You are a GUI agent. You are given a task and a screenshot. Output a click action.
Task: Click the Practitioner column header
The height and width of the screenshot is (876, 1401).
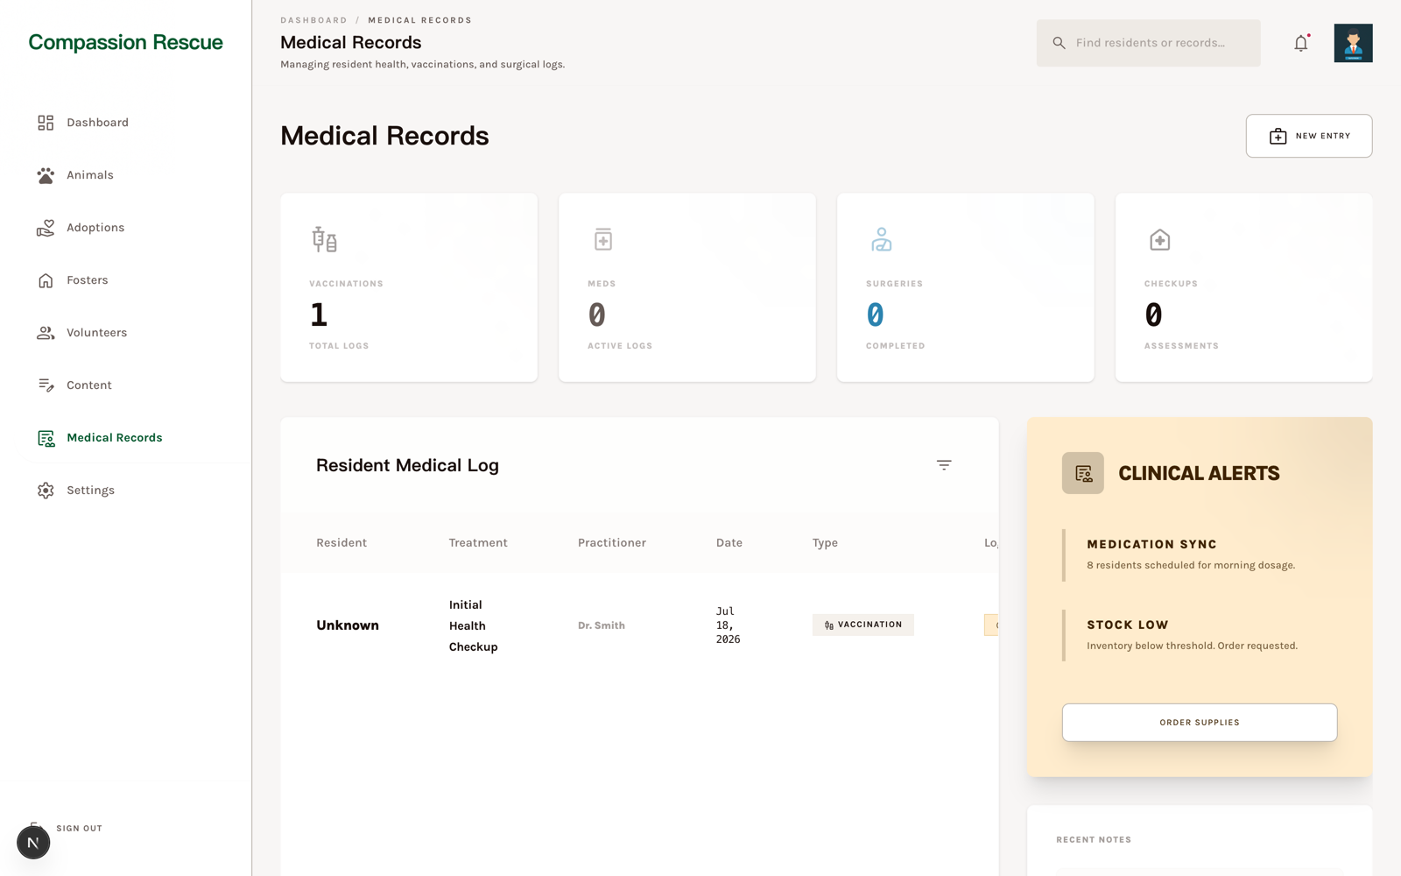612,543
